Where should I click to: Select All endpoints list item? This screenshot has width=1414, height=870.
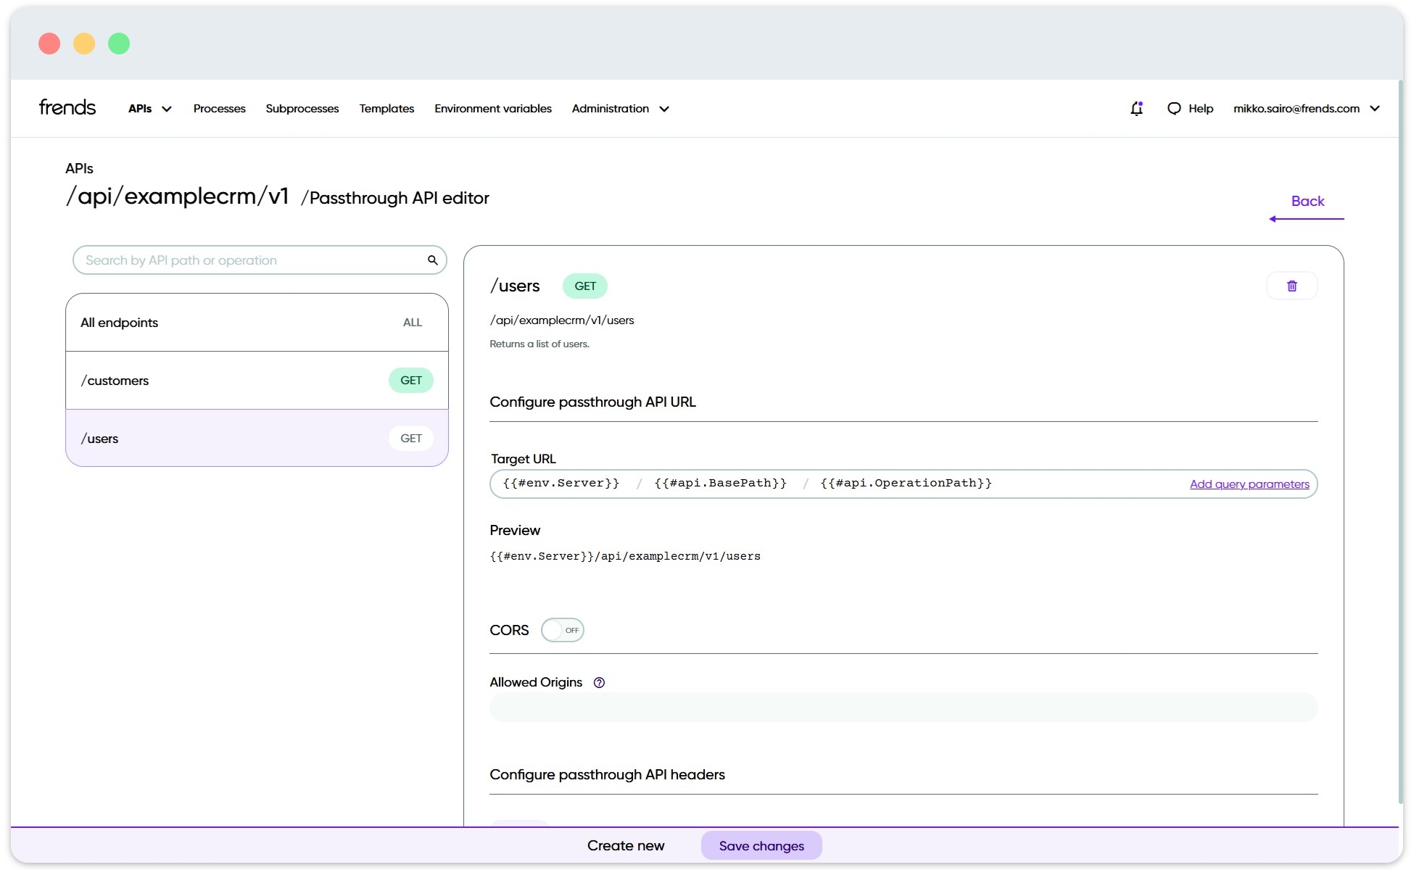coord(257,323)
